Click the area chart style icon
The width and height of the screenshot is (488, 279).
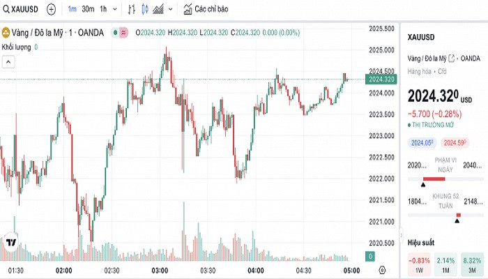pyautogui.click(x=158, y=10)
